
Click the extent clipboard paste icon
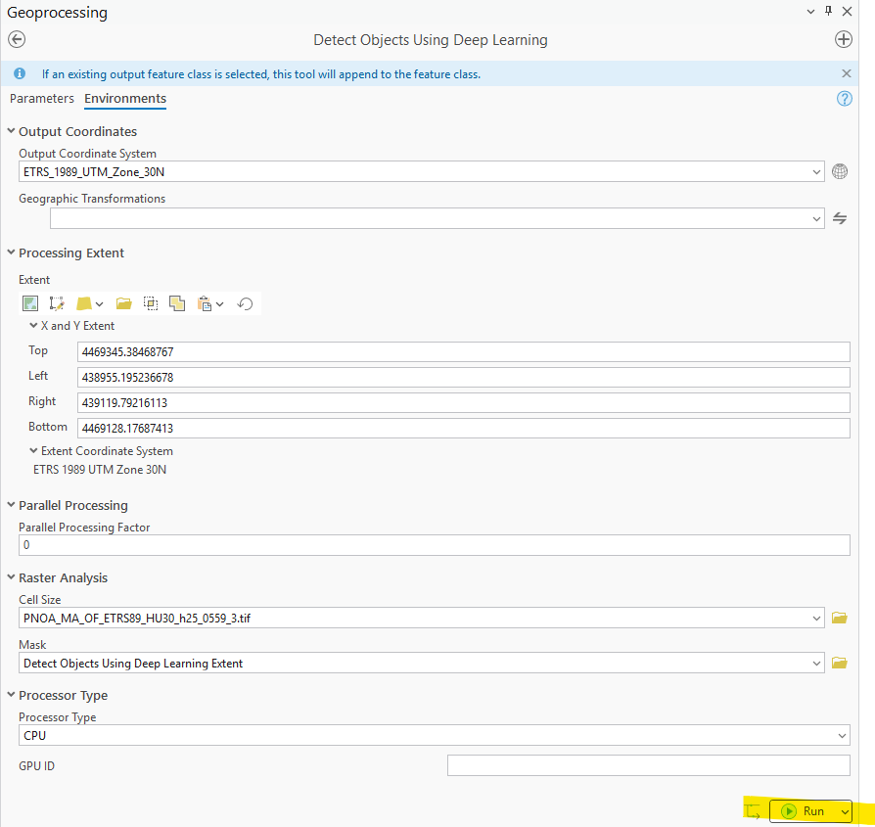coord(205,303)
